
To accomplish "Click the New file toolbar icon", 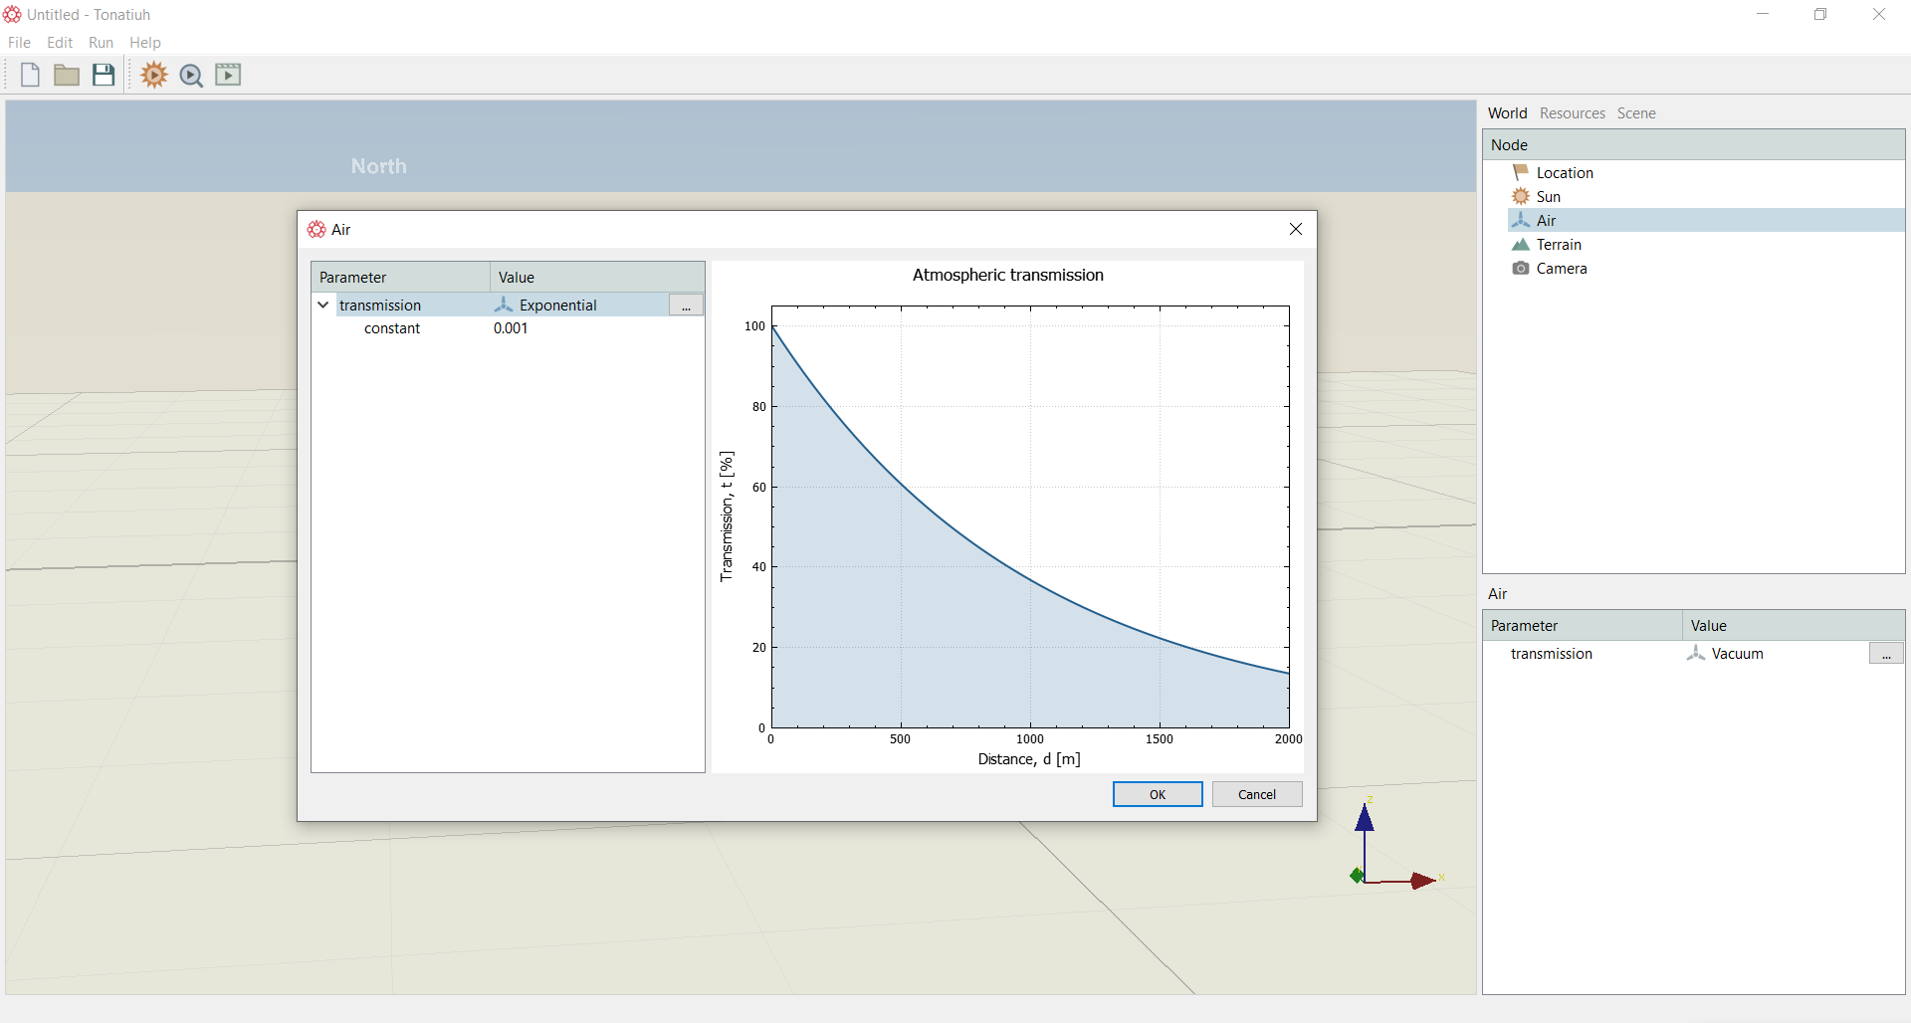I will click(x=30, y=75).
